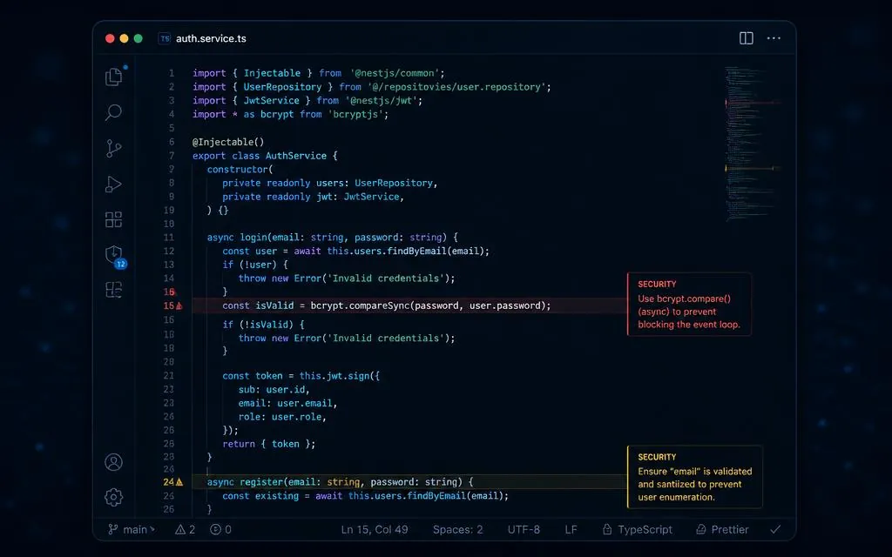892x557 pixels.
Task: Open Run and Debug play icon
Action: 113,185
